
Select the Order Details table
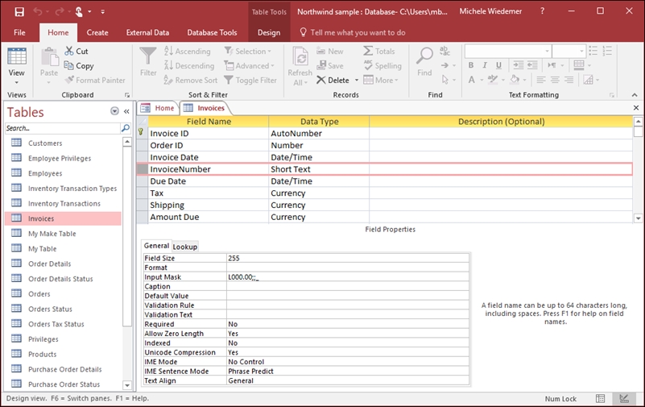click(x=49, y=264)
